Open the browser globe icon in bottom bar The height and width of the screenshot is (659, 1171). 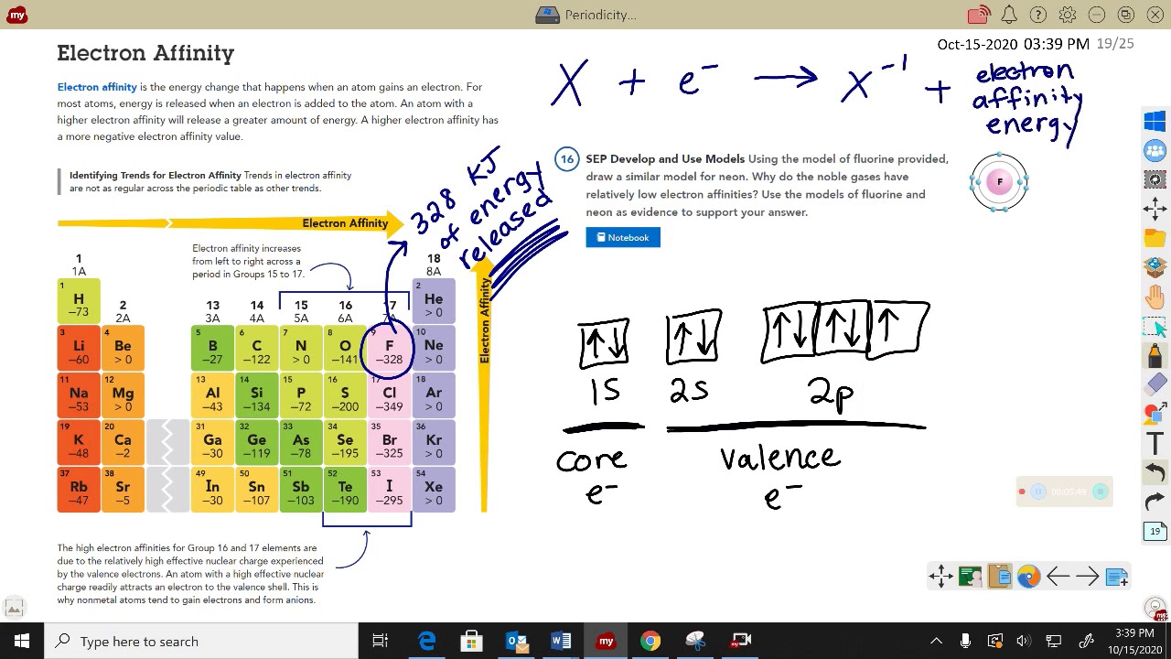(x=1029, y=576)
